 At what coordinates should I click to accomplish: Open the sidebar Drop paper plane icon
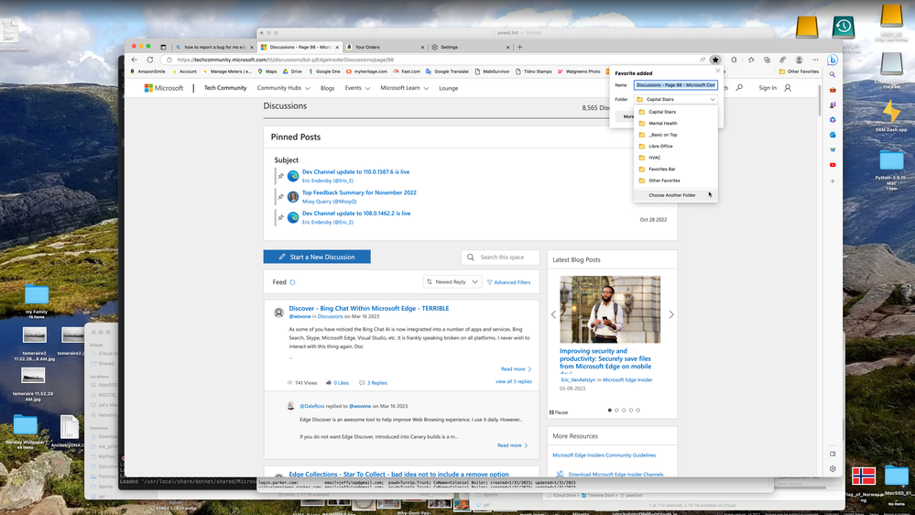[833, 150]
